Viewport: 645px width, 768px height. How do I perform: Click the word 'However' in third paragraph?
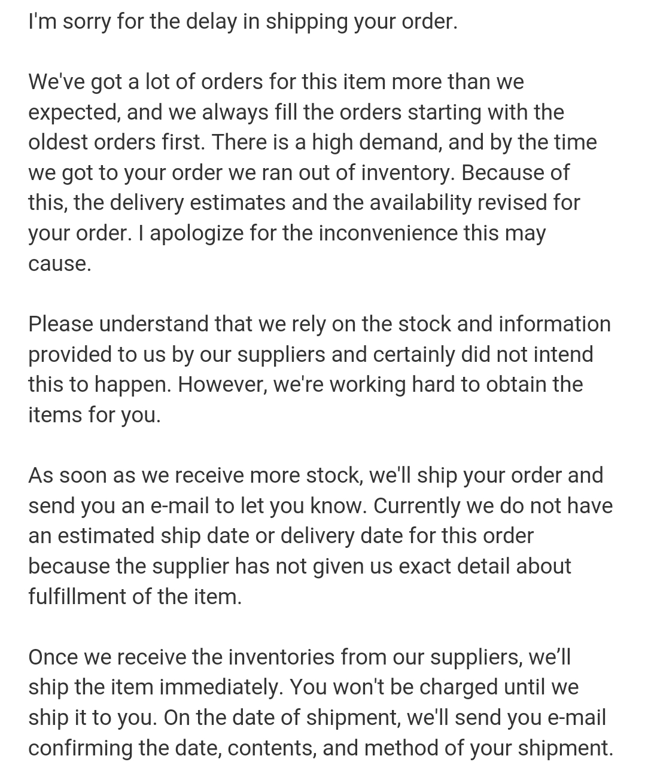219,385
